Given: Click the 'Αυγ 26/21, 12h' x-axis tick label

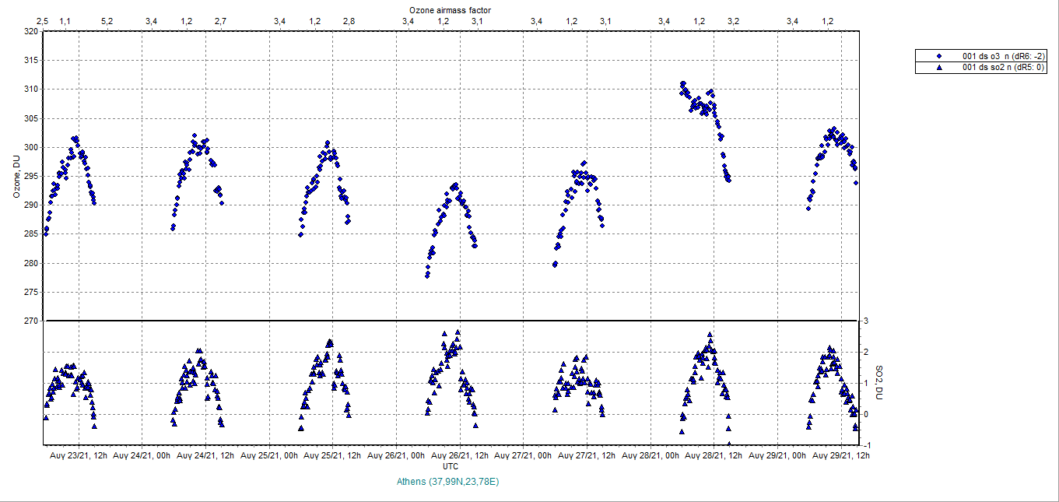Looking at the screenshot, I should pyautogui.click(x=461, y=456).
